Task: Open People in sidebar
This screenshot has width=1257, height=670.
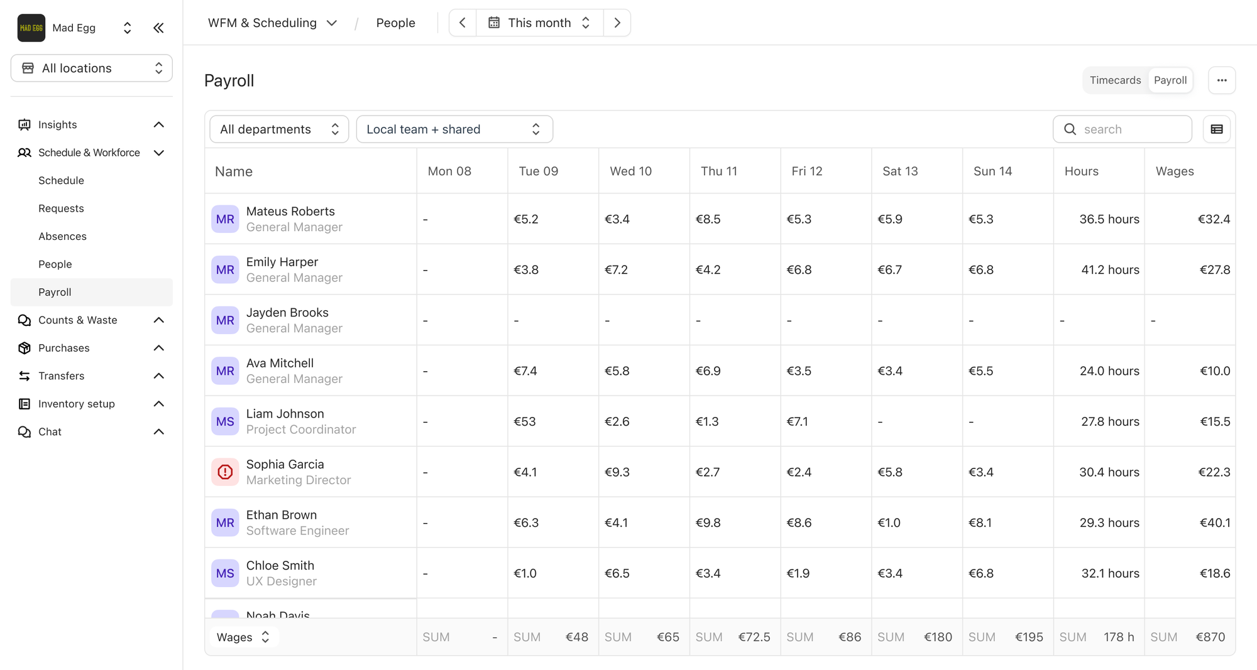Action: [92, 264]
